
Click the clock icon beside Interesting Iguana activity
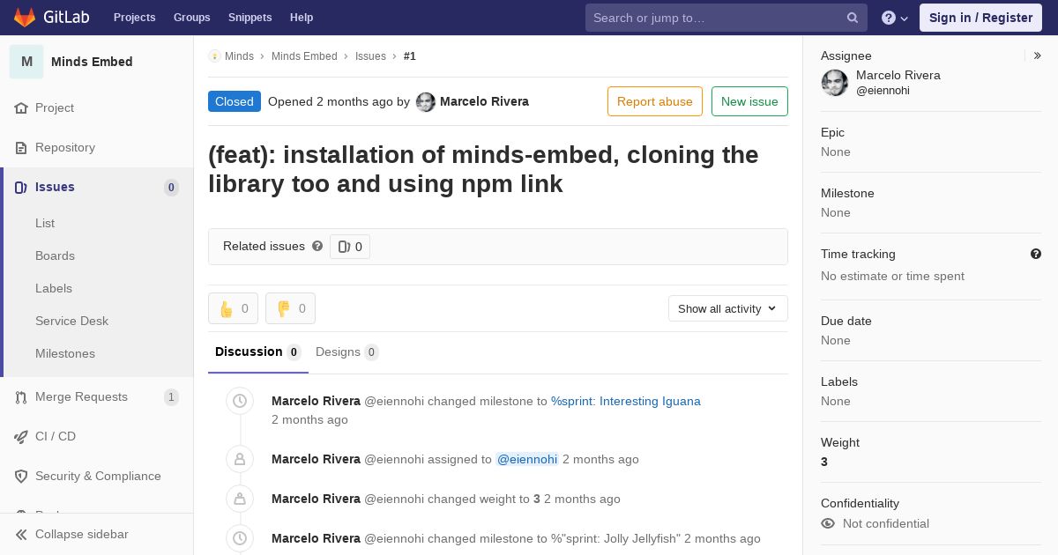(240, 401)
